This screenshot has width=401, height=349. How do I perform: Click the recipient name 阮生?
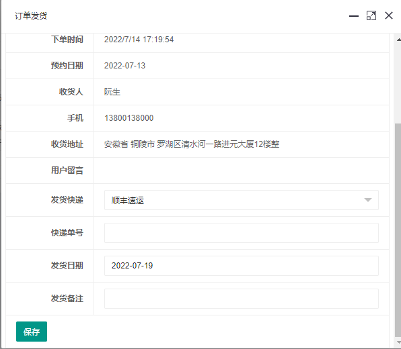click(x=112, y=92)
